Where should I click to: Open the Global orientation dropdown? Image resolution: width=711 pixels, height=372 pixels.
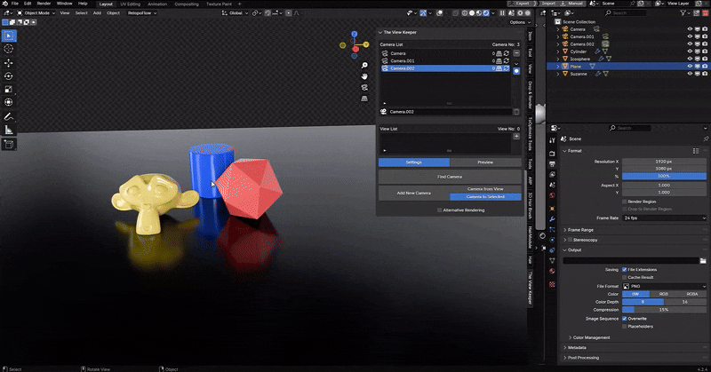pyautogui.click(x=235, y=13)
